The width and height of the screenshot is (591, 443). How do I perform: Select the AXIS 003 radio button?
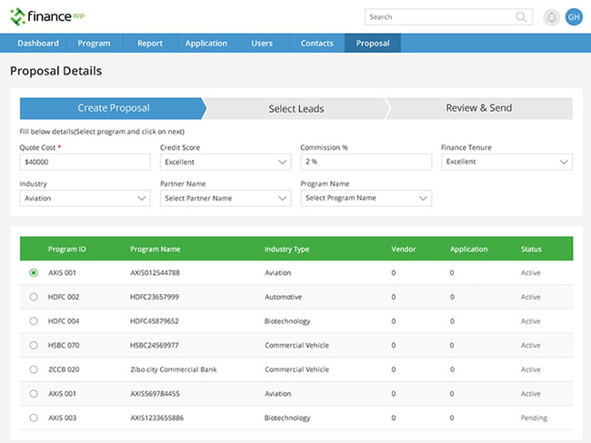click(x=34, y=418)
